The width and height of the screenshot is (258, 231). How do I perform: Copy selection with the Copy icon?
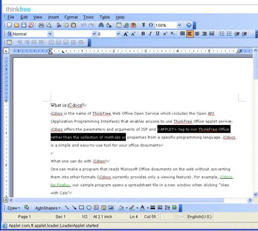[x=66, y=25]
